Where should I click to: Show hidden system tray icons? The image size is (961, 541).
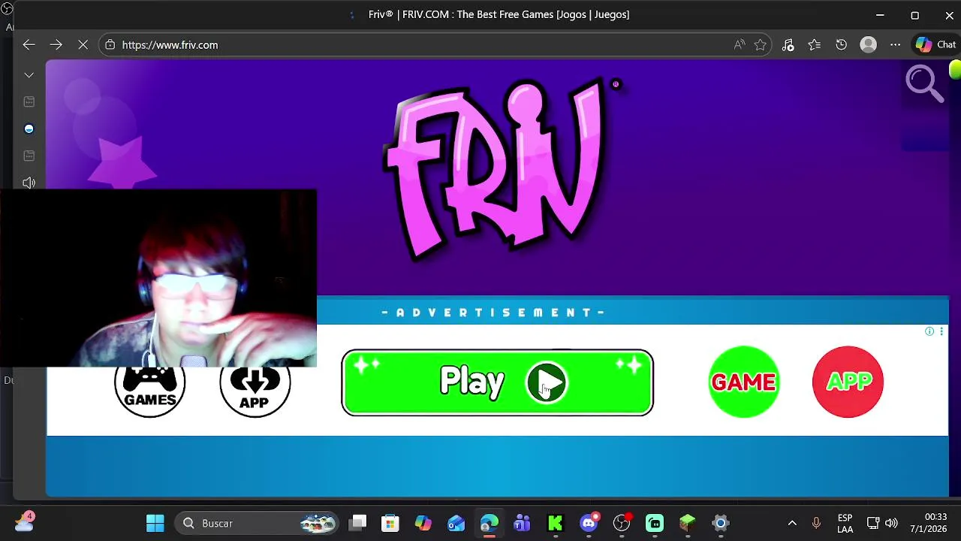(792, 523)
